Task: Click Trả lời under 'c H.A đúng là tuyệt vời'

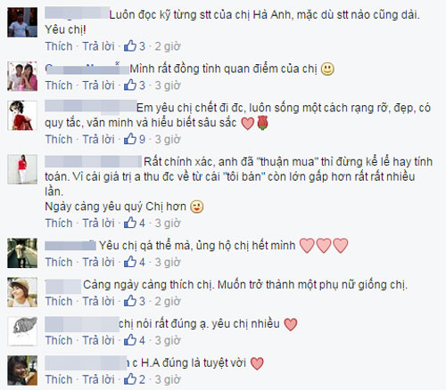Action: [x=98, y=379]
